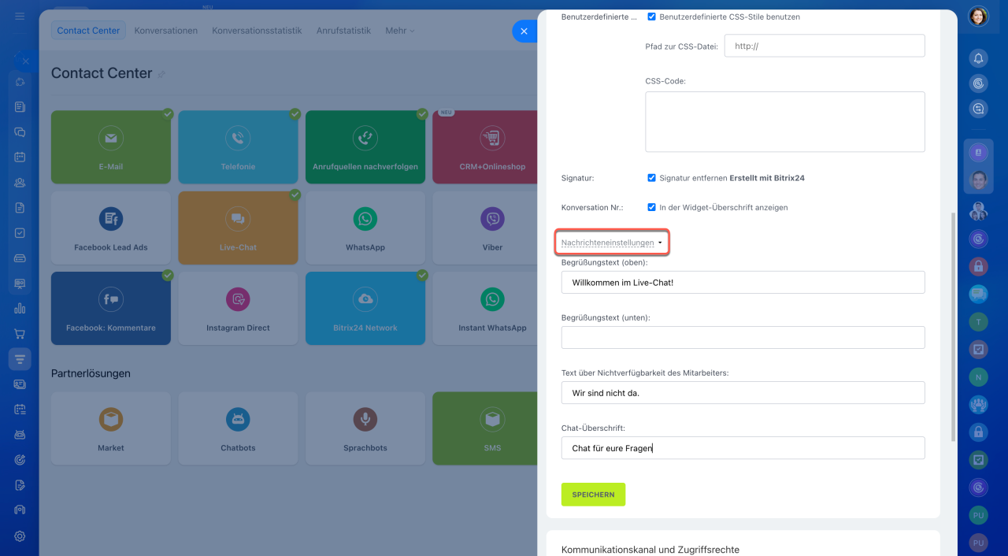Screen dimensions: 1008x556
Task: Switch to Anrufstatistik tab
Action: 343,31
